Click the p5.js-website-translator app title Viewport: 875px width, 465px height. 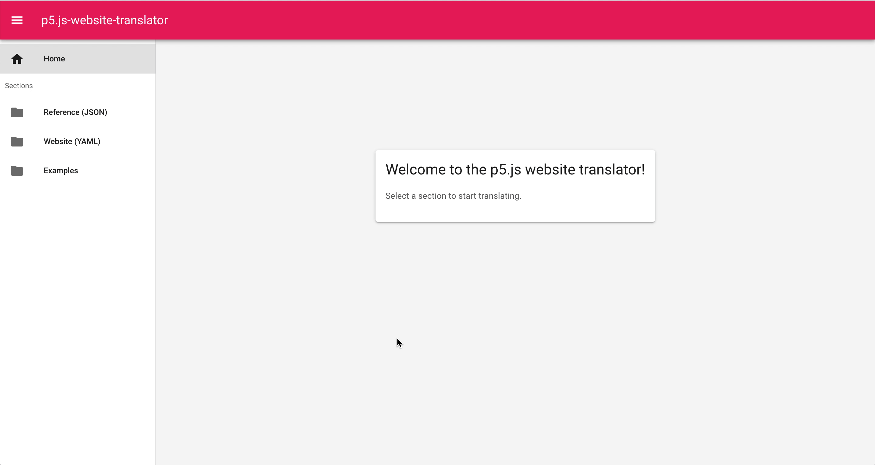pyautogui.click(x=104, y=20)
